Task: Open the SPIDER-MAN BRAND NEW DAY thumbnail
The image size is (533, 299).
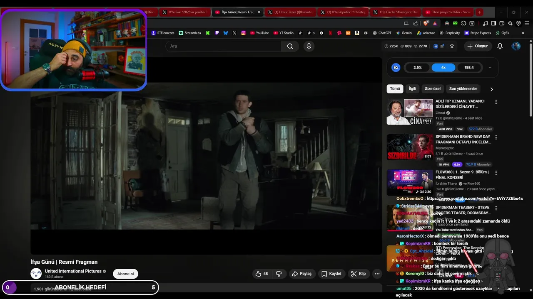Action: coord(410,147)
